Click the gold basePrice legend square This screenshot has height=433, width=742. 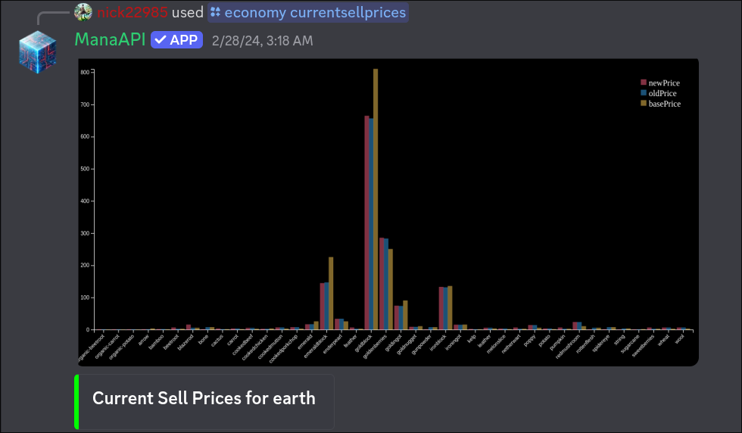(644, 103)
